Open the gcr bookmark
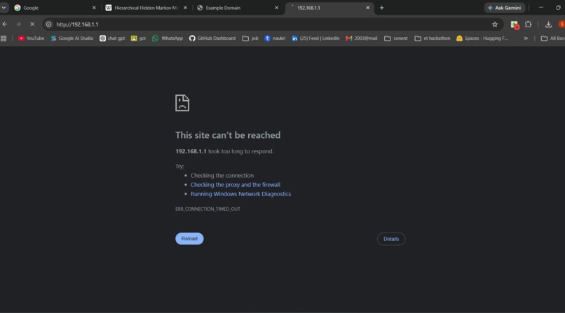The image size is (565, 313). 138,38
